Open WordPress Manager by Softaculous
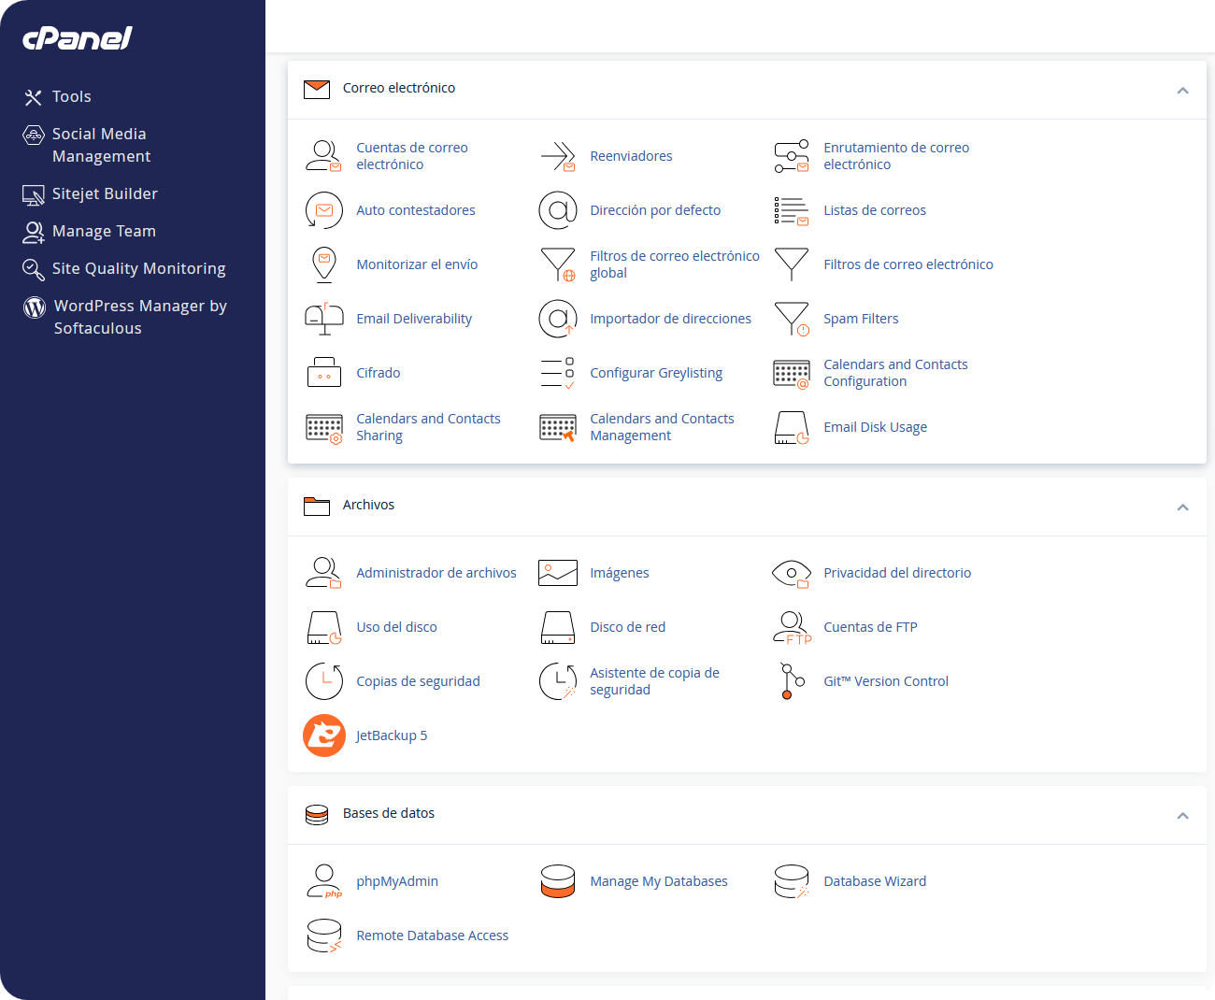Viewport: 1215px width, 1000px height. [140, 317]
